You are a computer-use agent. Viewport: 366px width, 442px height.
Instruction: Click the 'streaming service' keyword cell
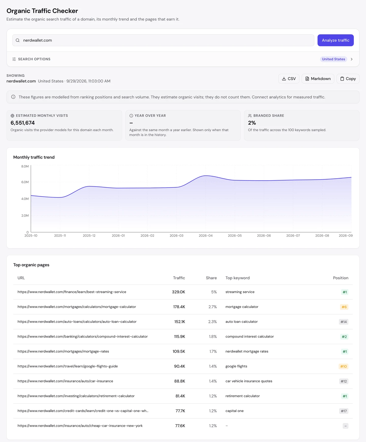(240, 292)
